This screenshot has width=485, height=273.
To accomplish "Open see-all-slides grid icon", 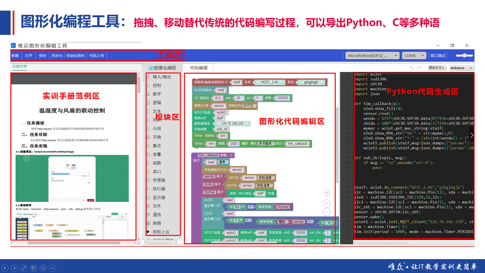I will click(34, 268).
